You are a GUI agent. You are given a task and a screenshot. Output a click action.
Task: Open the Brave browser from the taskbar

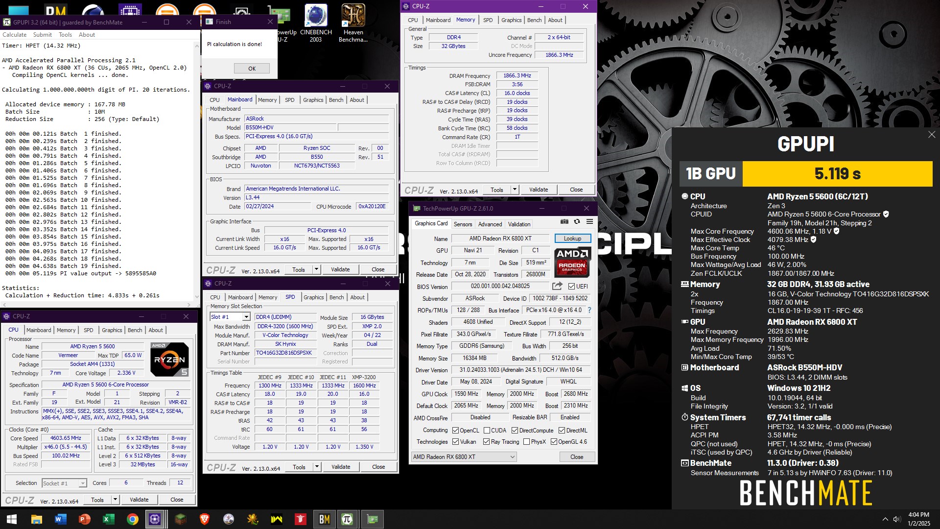point(205,519)
